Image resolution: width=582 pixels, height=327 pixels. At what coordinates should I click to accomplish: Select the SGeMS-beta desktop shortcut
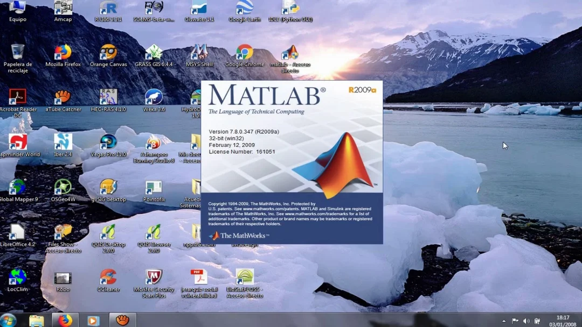[x=154, y=11]
